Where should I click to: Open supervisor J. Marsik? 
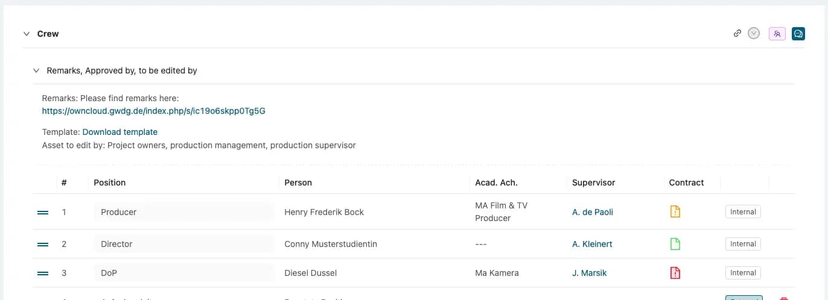589,273
